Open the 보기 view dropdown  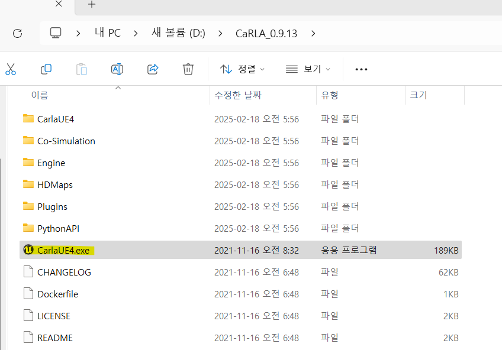[x=308, y=69]
